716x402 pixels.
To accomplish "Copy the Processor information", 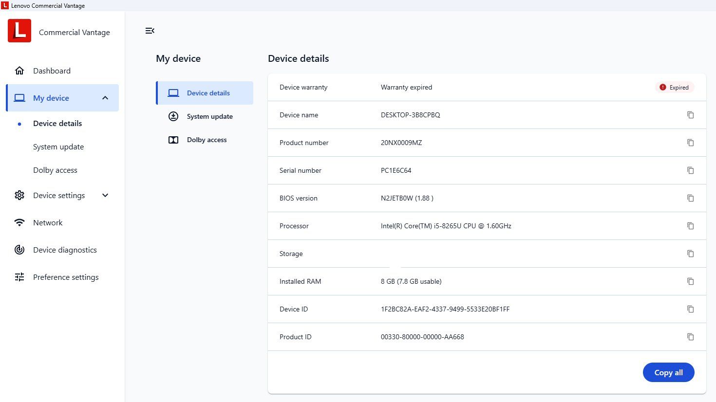I will tap(690, 226).
